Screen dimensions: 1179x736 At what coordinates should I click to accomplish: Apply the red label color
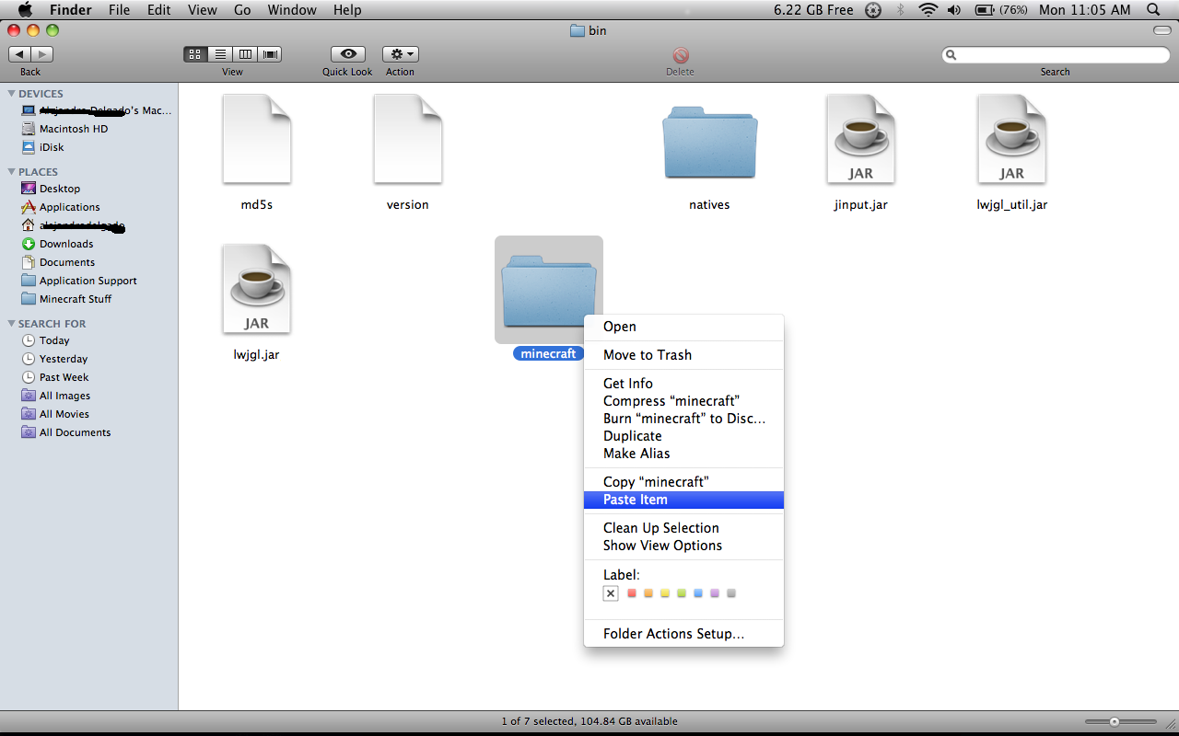click(632, 593)
